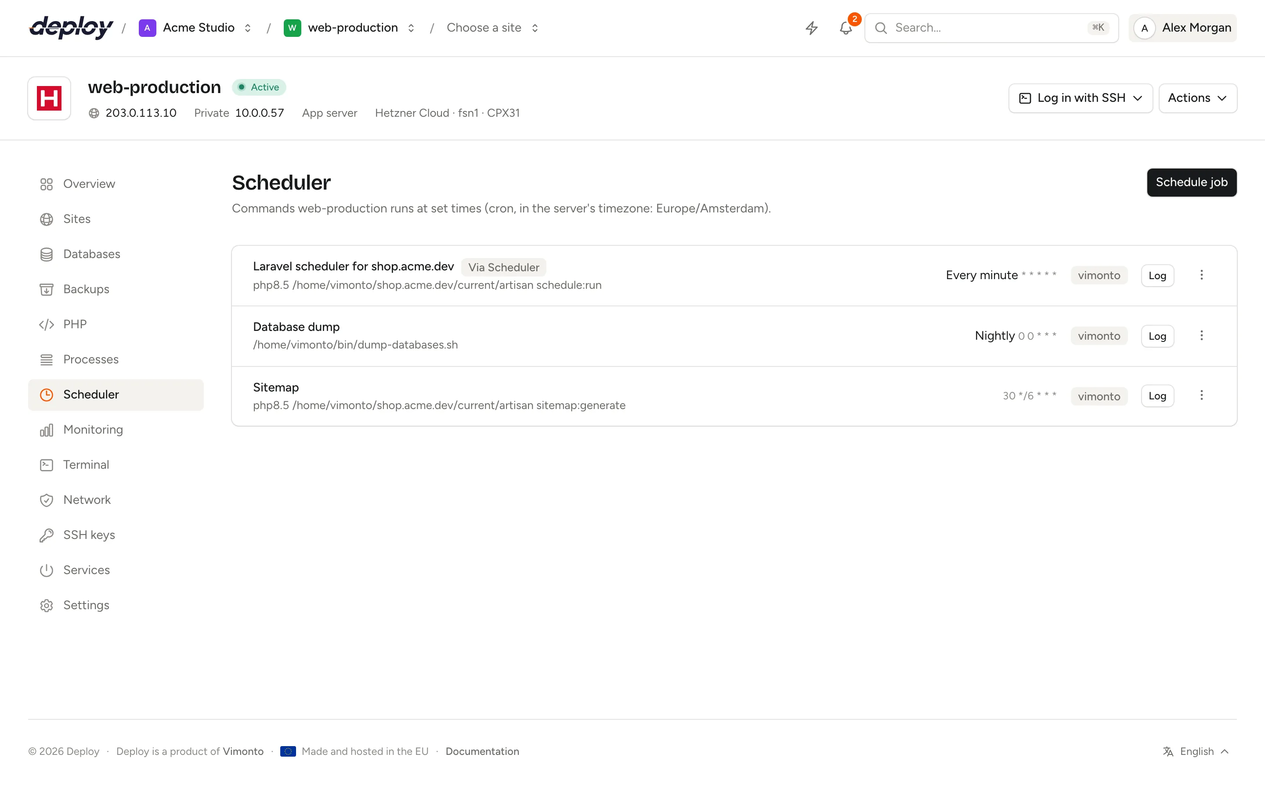This screenshot has height=790, width=1265.
Task: Click the Backups archive icon
Action: pyautogui.click(x=47, y=290)
